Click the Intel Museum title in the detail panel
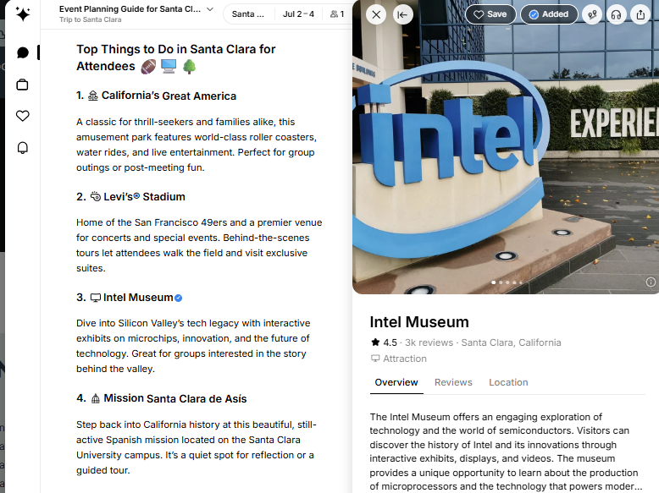Viewport: 659px width, 493px height. coord(419,322)
